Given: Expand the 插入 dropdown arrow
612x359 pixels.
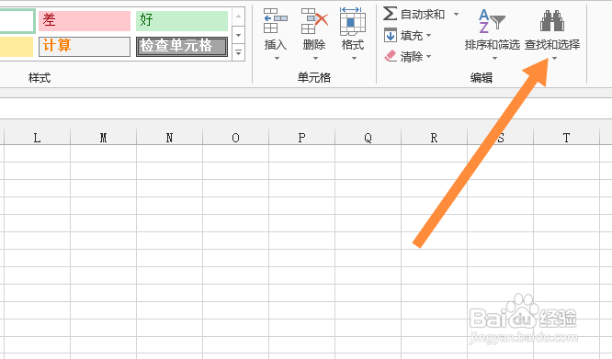Looking at the screenshot, I should click(x=277, y=59).
